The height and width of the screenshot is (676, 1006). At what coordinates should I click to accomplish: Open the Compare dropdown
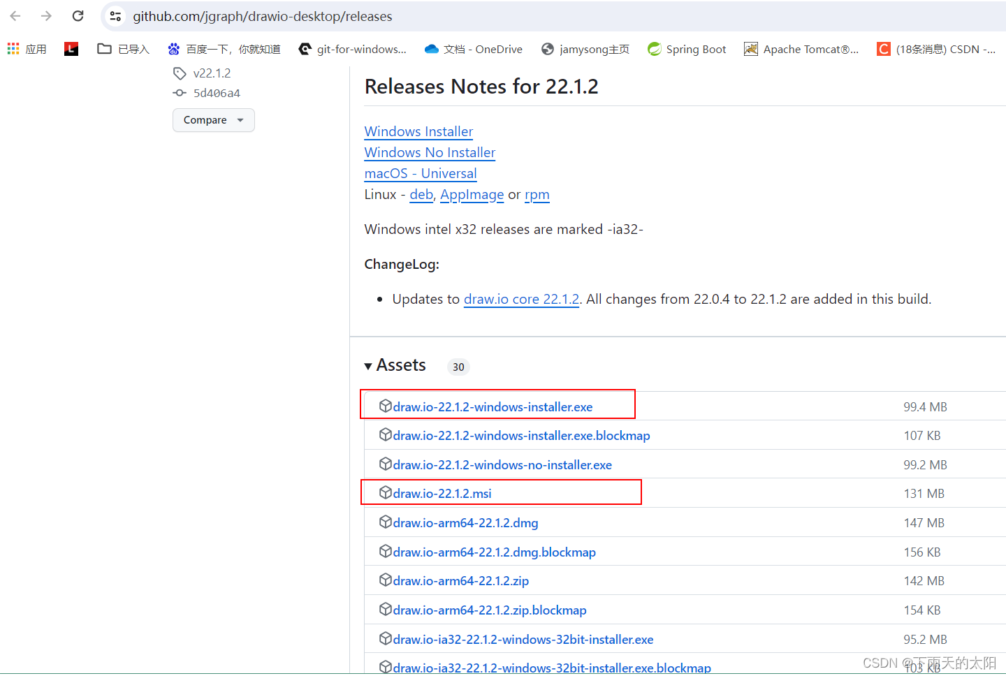coord(214,120)
